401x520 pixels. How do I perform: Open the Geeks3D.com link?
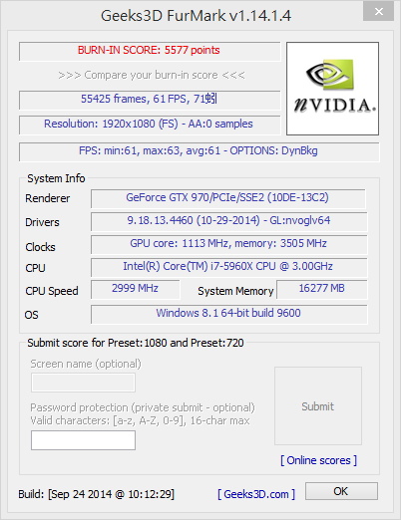click(x=256, y=494)
